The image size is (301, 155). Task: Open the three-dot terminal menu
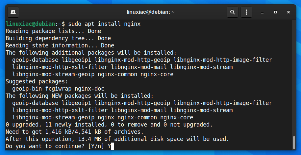pyautogui.click(x=246, y=12)
